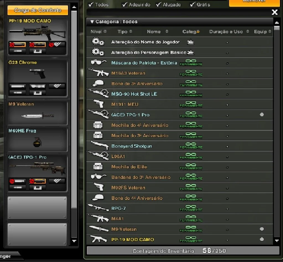The height and width of the screenshot is (262, 283).
Task: Click the Remover button
Action: 254,3
